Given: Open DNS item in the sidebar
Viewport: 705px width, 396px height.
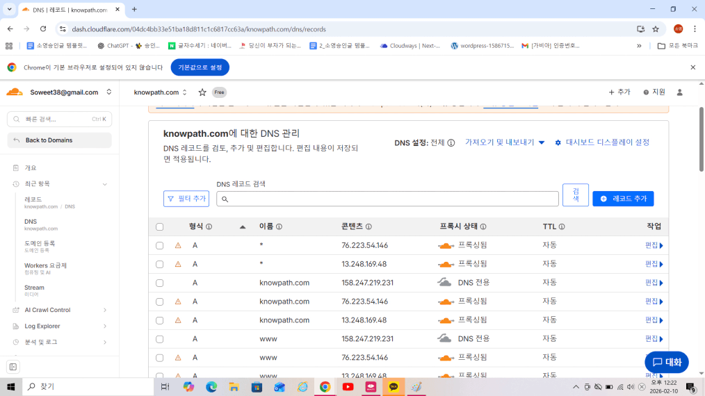Looking at the screenshot, I should pyautogui.click(x=31, y=222).
